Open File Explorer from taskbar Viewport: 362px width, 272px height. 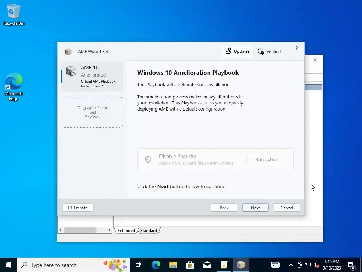click(173, 265)
